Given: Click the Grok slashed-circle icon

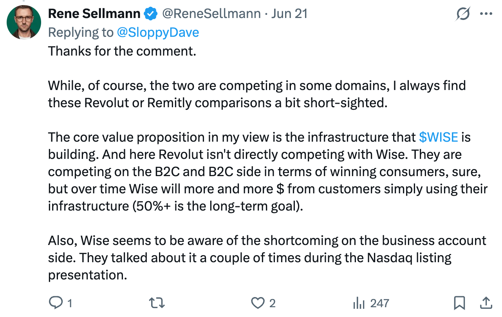Looking at the screenshot, I should 463,14.
